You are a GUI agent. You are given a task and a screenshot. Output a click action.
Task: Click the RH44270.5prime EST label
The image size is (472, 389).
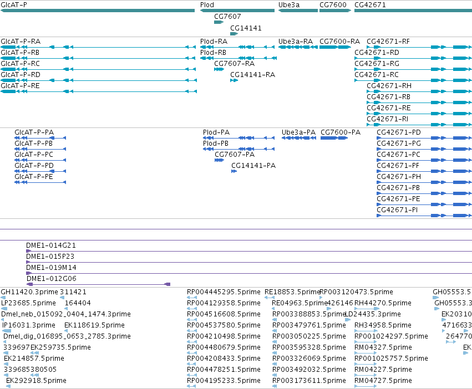[x=383, y=303]
